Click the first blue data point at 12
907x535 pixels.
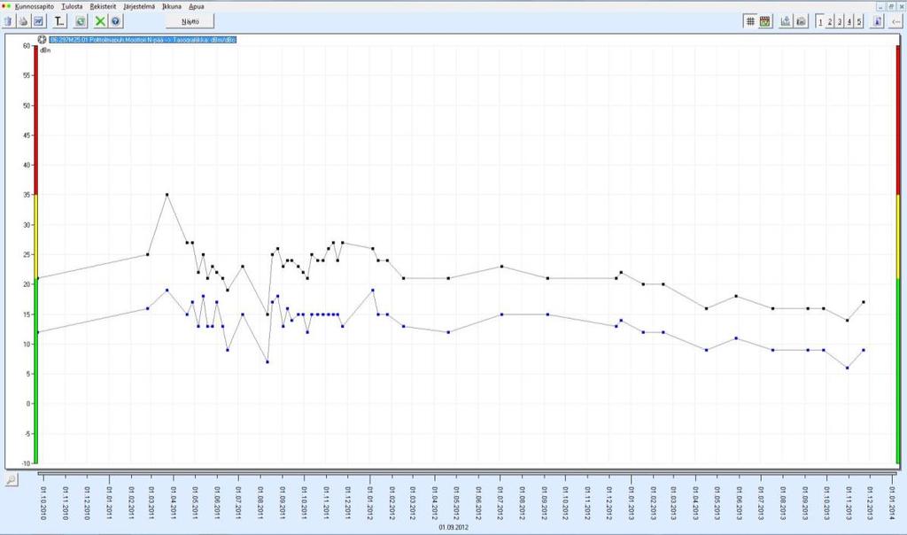pos(38,332)
